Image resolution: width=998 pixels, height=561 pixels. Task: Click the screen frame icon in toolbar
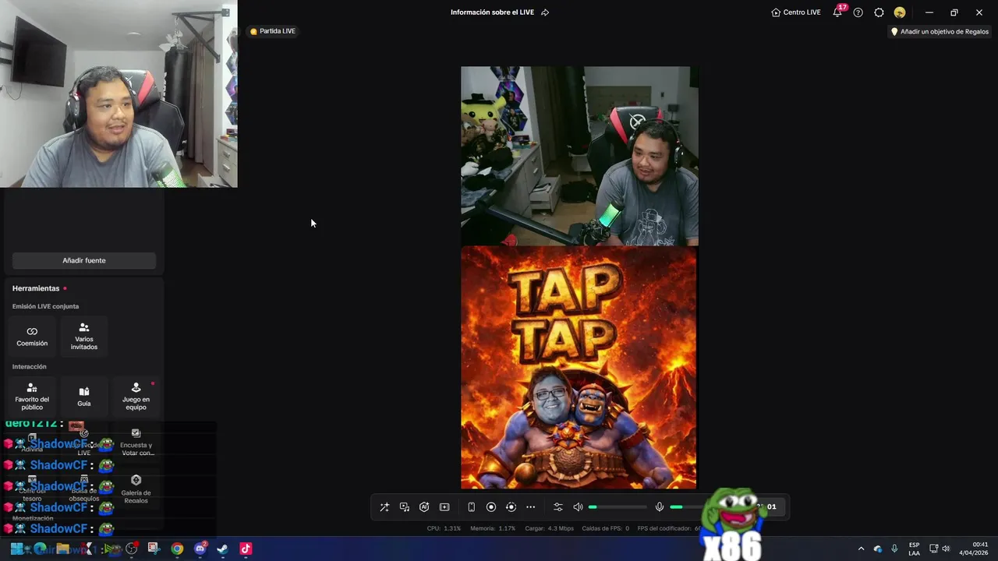tap(444, 507)
